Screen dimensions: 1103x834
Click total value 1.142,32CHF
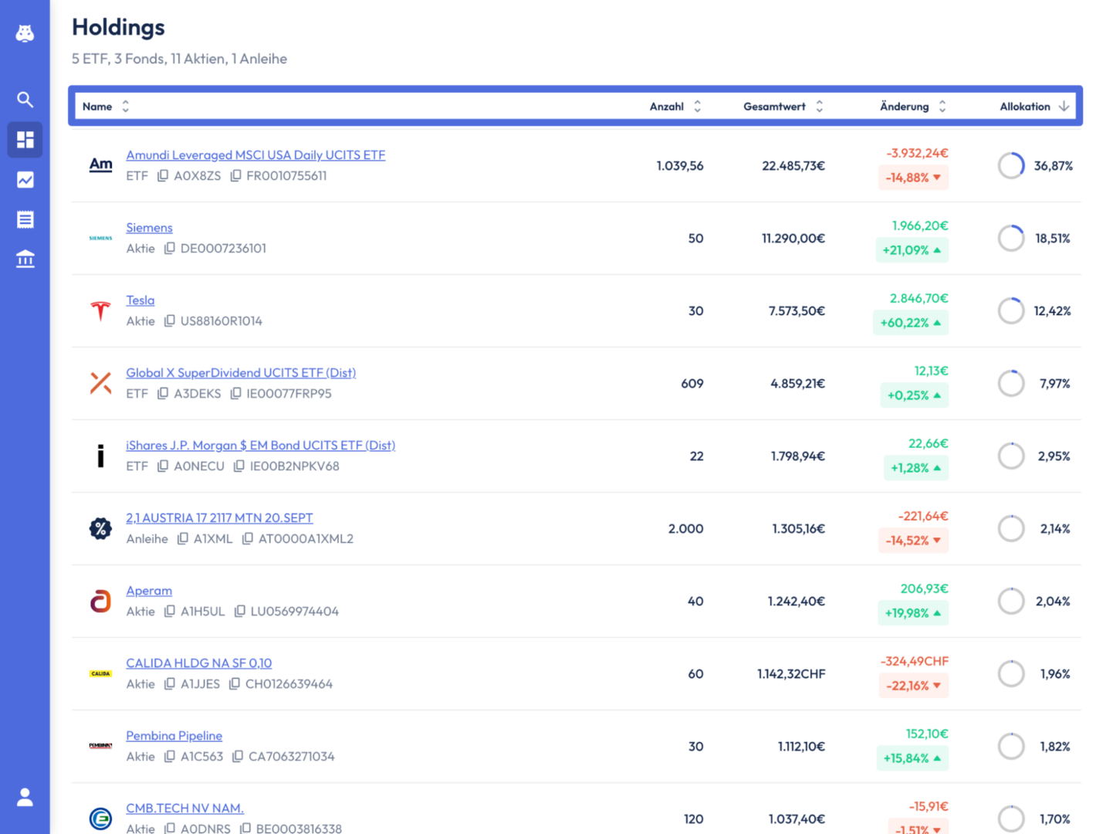pos(791,674)
